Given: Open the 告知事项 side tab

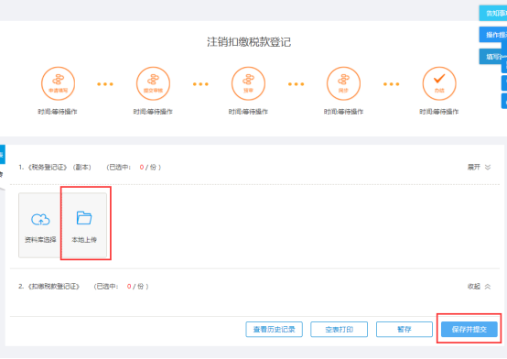Looking at the screenshot, I should click(x=493, y=13).
